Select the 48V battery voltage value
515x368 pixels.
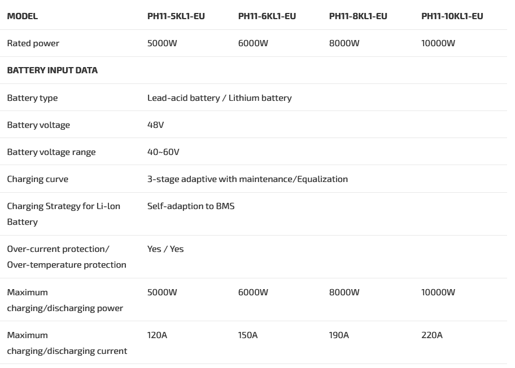click(x=155, y=125)
